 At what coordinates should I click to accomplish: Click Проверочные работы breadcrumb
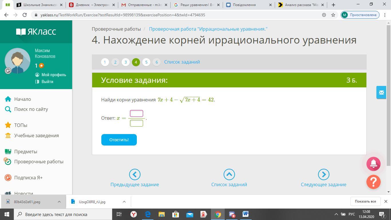pos(116,29)
